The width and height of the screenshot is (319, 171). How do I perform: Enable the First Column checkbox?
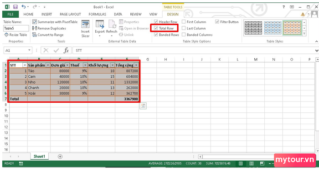point(184,21)
